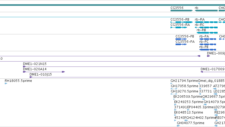225x127 pixels.
Task: Select CG3556-PA protein glyph
Action: pyautogui.click(x=181, y=44)
